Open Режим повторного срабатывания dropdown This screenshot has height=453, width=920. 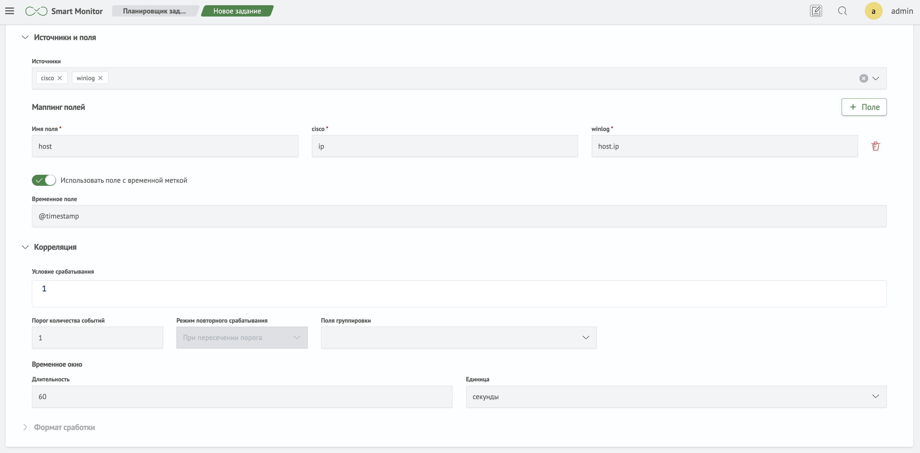click(x=242, y=337)
